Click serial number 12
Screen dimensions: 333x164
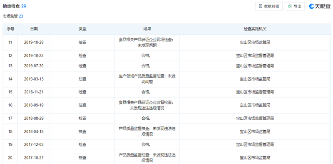(x=10, y=56)
